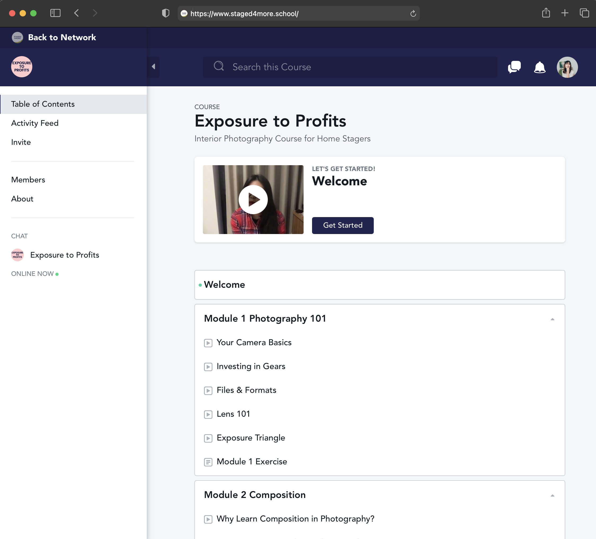Open Exposure to Profits chat
596x539 pixels.
tap(64, 255)
